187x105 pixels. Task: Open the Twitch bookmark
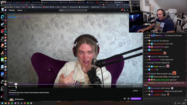(52, 7)
